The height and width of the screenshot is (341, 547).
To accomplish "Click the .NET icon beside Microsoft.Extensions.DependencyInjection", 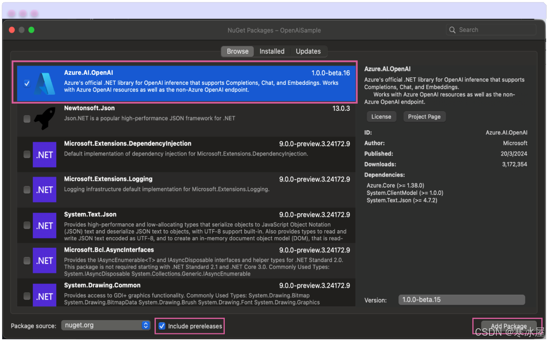I will pyautogui.click(x=44, y=155).
